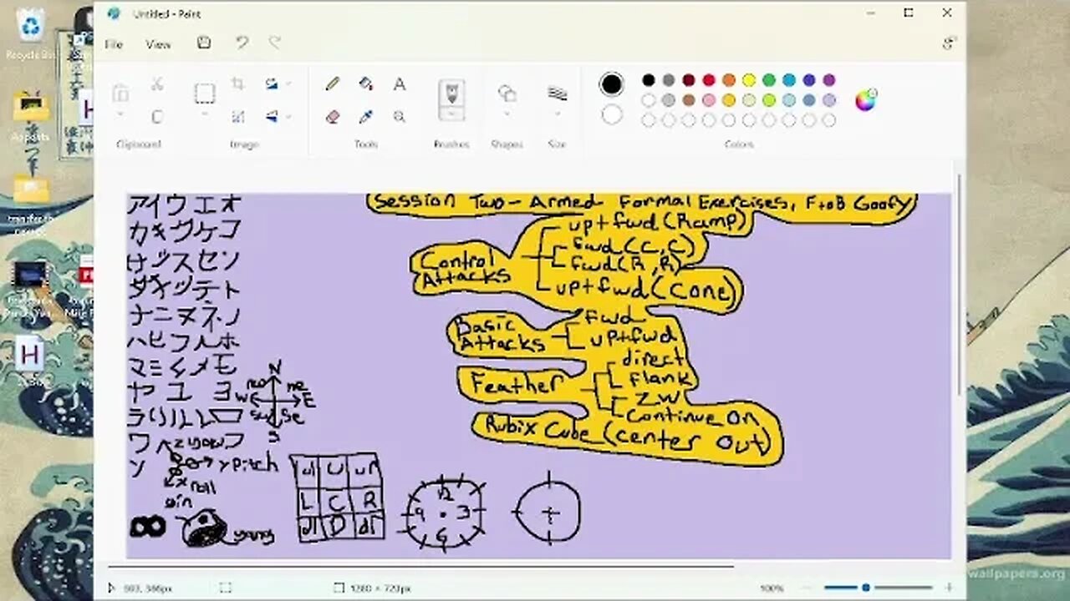Open the File menu
This screenshot has height=601, width=1070.
(x=114, y=44)
